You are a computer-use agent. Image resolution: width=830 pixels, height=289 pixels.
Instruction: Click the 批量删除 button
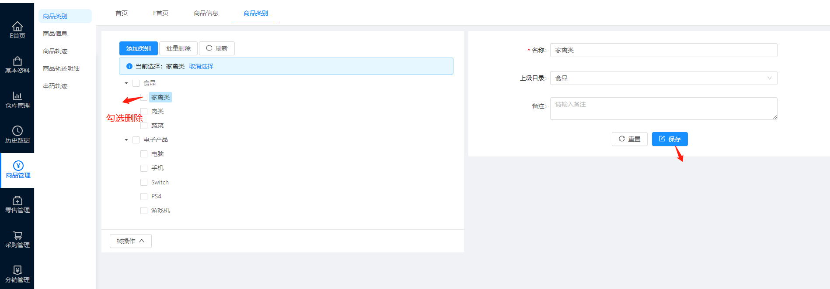(178, 48)
